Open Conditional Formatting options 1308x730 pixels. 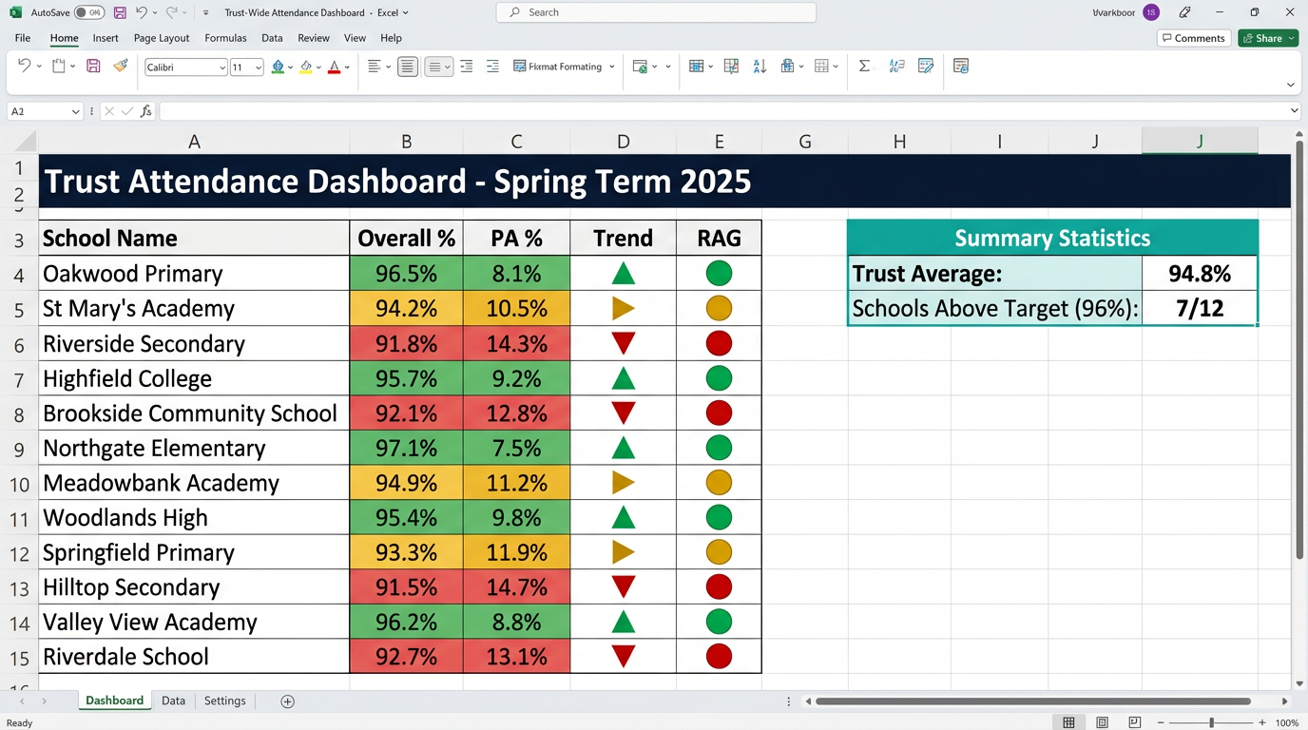click(561, 67)
